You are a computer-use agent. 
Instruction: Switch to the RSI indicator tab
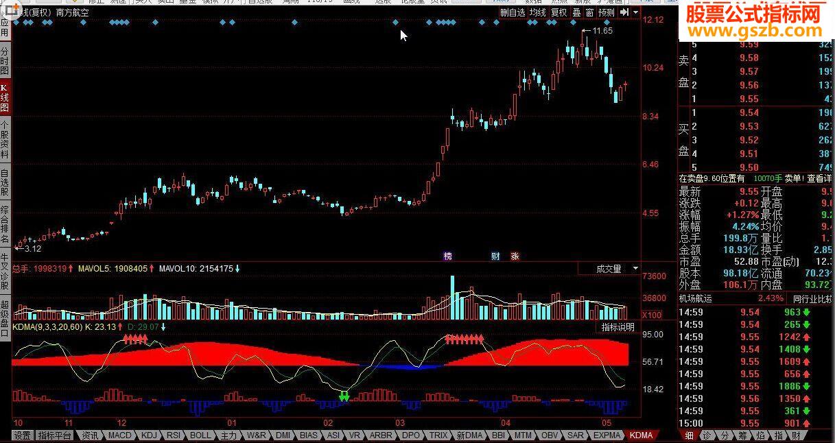(174, 435)
